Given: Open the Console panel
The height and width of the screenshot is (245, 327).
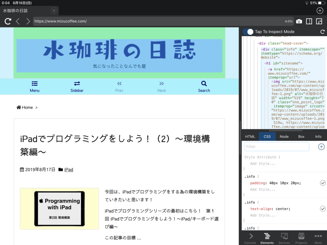Looking at the screenshot, I should pos(250,238).
